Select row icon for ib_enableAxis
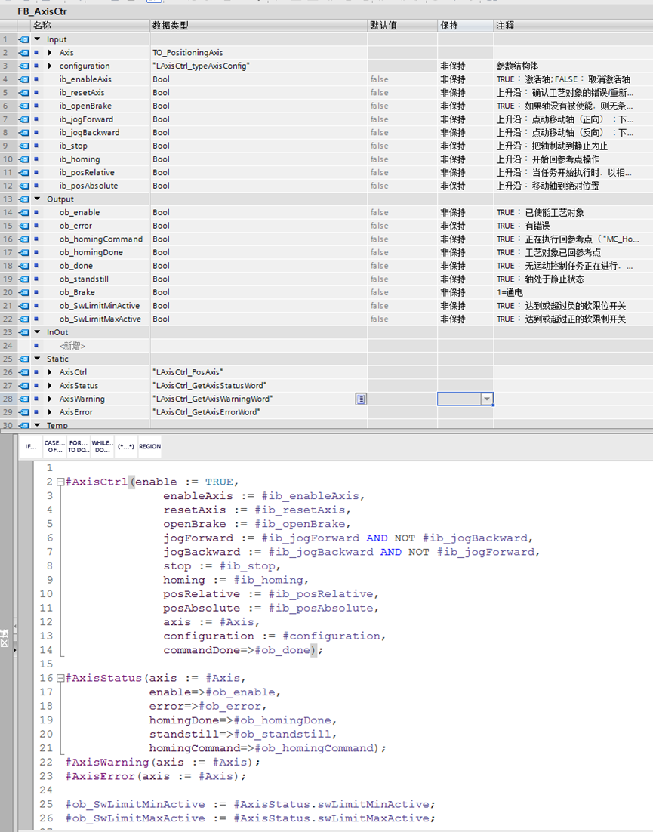This screenshot has width=653, height=832. pos(24,79)
